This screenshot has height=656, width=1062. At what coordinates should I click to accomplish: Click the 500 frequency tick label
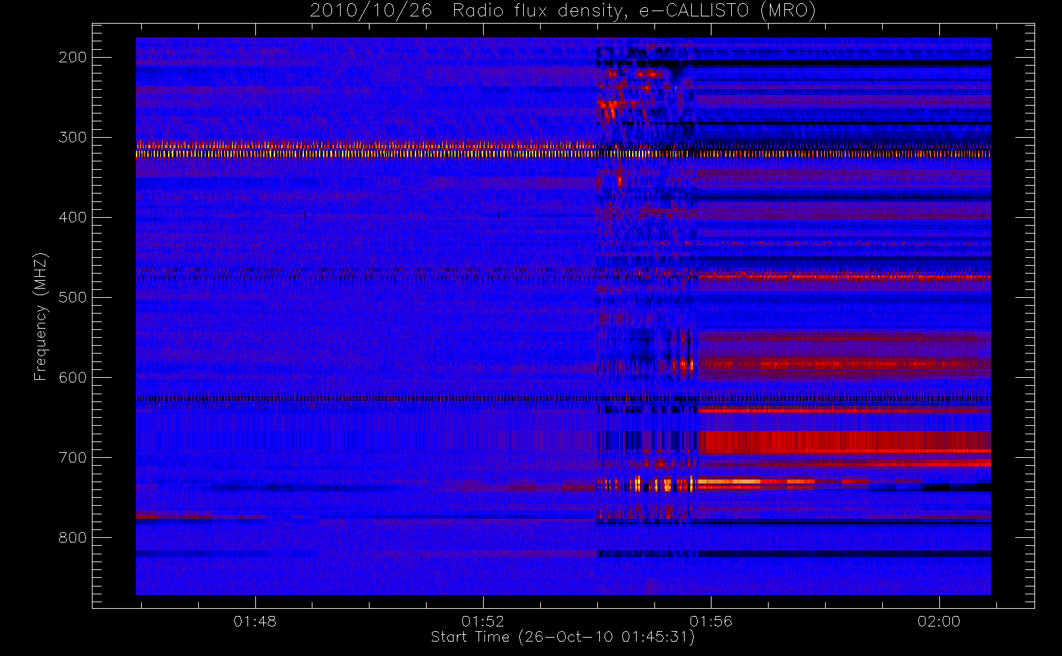coord(72,297)
